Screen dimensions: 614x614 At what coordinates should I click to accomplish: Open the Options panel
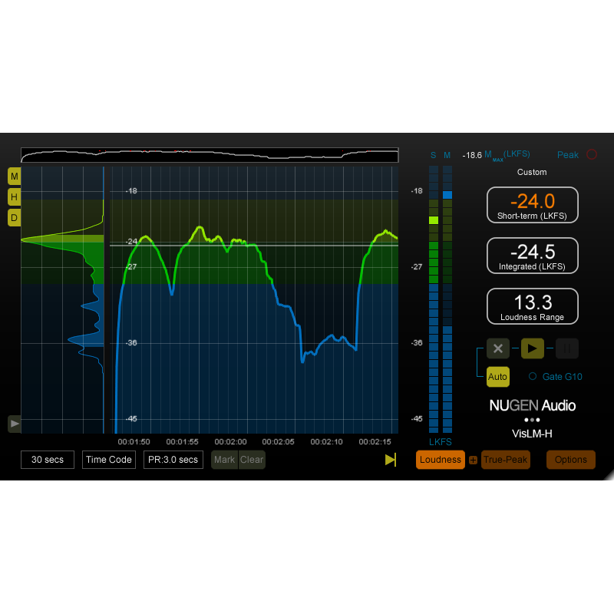click(x=570, y=460)
